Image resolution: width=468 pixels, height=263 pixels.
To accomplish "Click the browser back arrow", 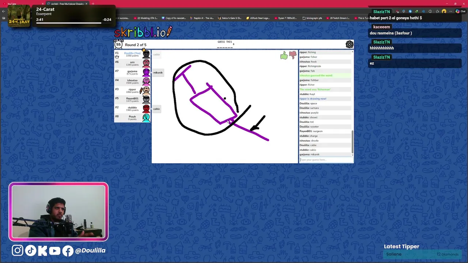I will 3,11.
